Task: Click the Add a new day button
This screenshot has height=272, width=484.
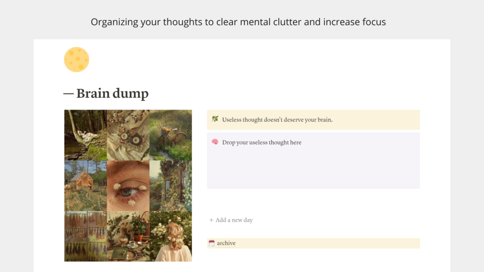Action: [231, 220]
